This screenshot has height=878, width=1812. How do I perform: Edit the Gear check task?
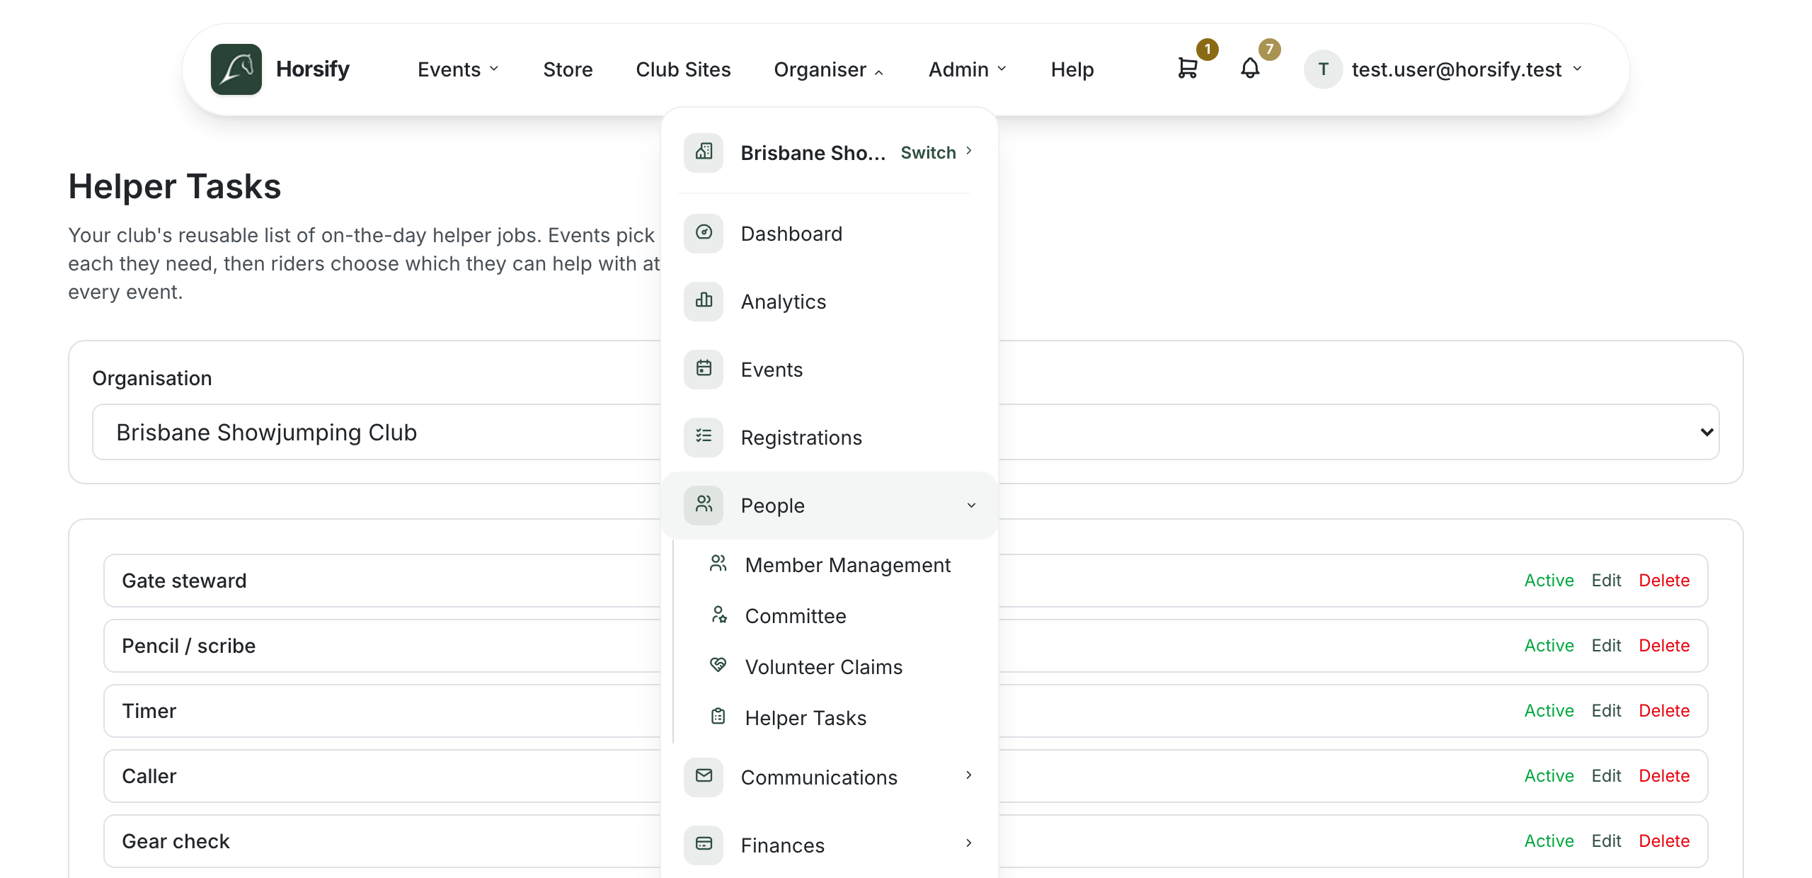coord(1606,841)
